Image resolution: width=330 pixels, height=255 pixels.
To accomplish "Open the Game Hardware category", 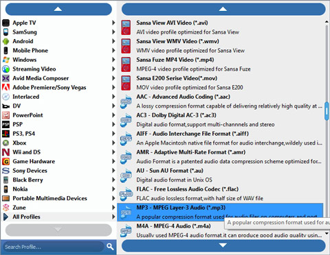I will (58, 161).
